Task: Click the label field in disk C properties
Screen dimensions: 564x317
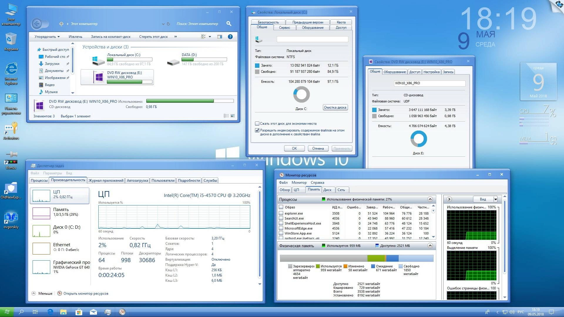Action: pyautogui.click(x=312, y=39)
